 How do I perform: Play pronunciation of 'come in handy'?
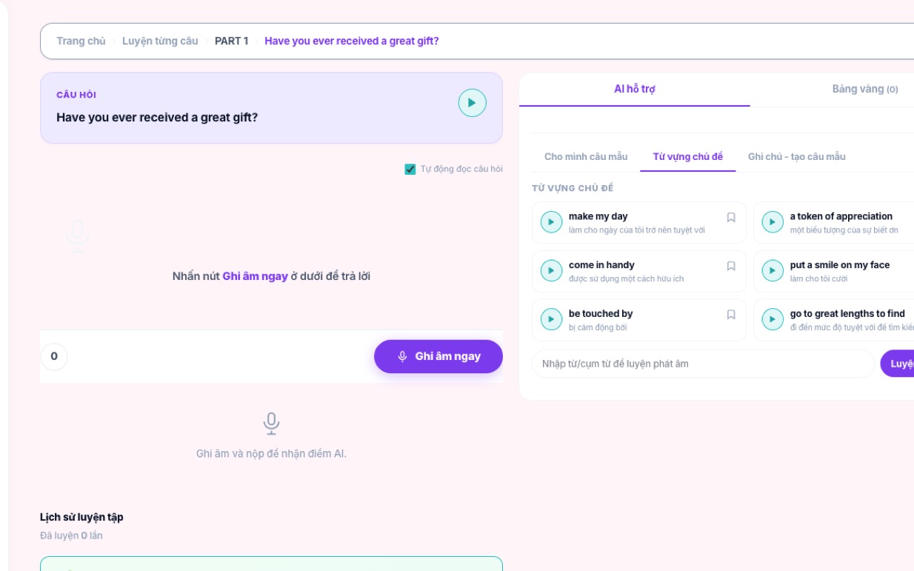tap(551, 271)
